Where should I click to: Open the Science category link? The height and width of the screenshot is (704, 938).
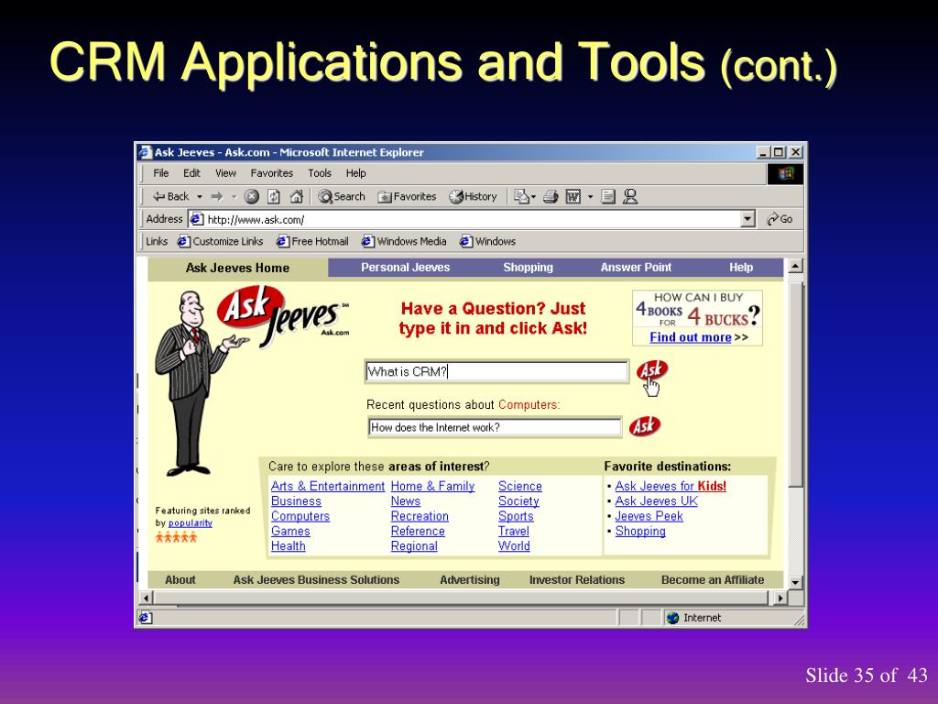click(x=520, y=486)
